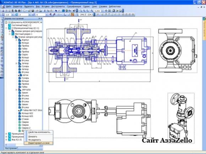Click the КОМПАС app icon in menu bar
The width and height of the screenshot is (206, 154).
point(3,6)
